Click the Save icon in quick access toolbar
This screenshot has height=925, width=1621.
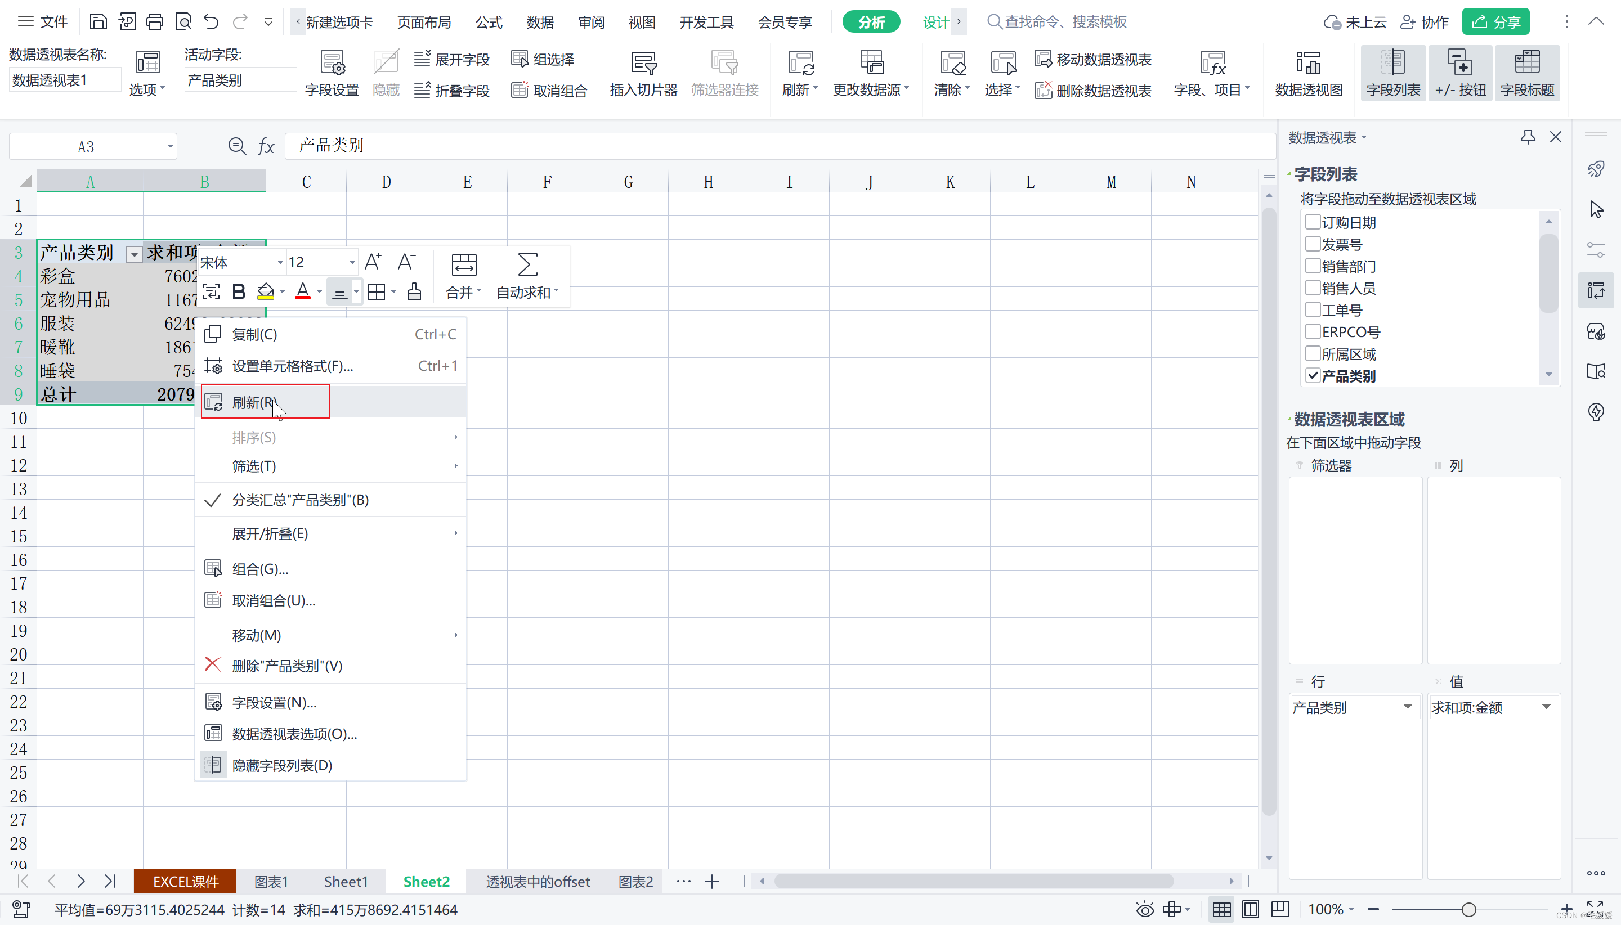pos(98,23)
